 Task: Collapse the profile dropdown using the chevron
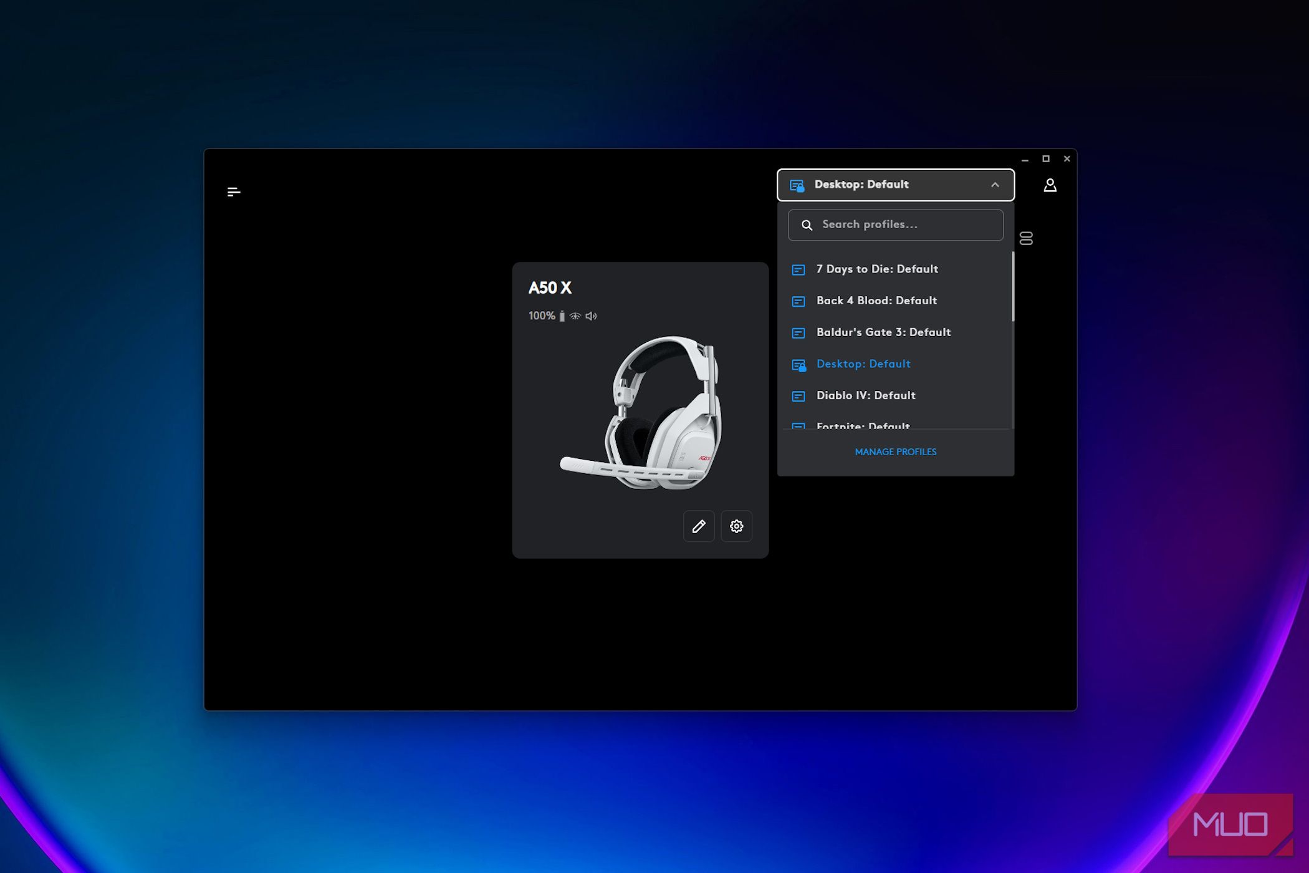pyautogui.click(x=995, y=185)
